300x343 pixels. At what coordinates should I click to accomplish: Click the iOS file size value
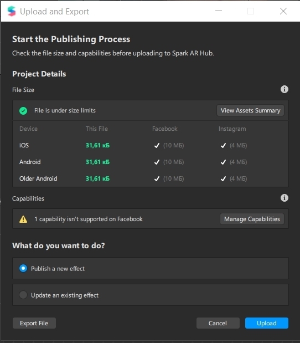tap(97, 146)
